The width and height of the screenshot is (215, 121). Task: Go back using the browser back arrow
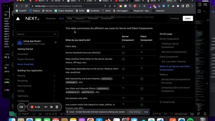[x=17, y=6]
